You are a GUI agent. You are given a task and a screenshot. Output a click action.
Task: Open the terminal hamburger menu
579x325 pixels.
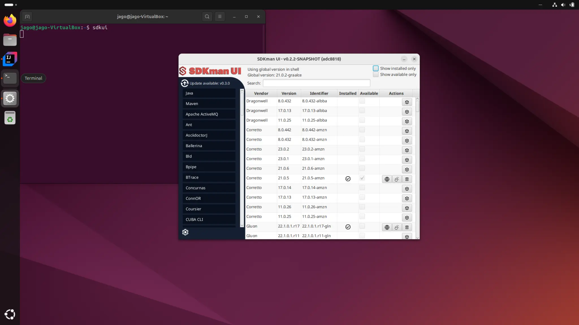coord(220,17)
